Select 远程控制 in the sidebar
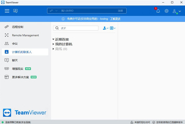 pyautogui.click(x=25, y=27)
